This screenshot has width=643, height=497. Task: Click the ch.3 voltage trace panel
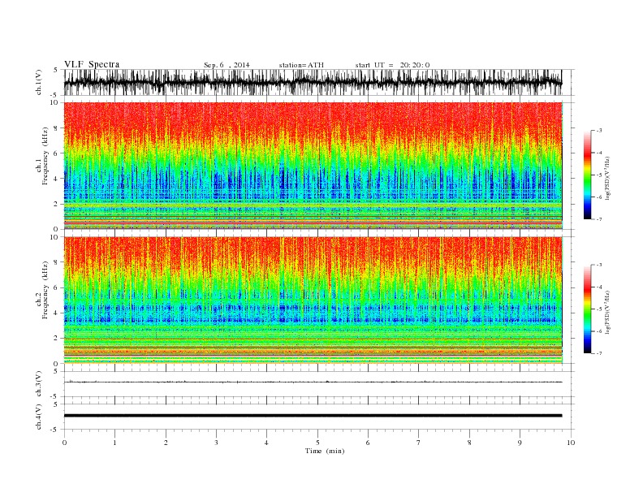[319, 384]
